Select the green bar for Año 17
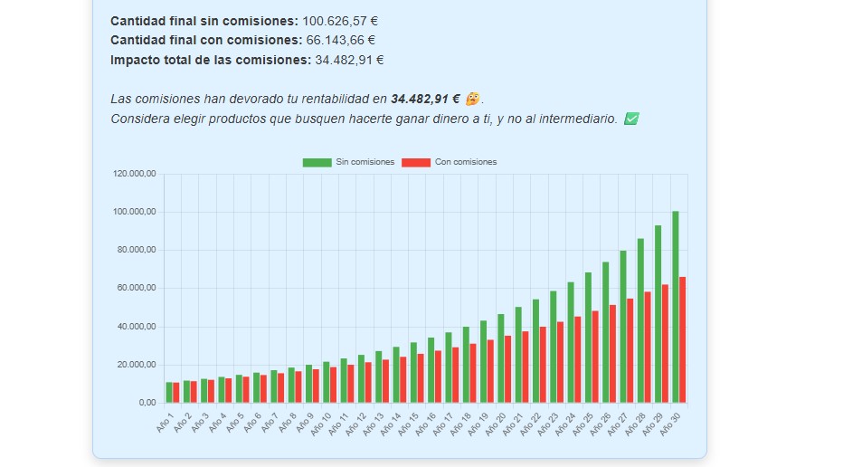Viewport: 843px width, 467px height. pos(449,367)
